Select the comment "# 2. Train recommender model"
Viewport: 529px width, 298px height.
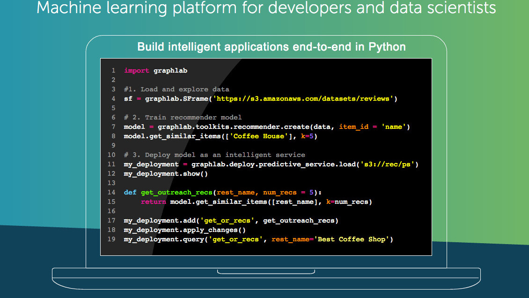[x=183, y=118]
